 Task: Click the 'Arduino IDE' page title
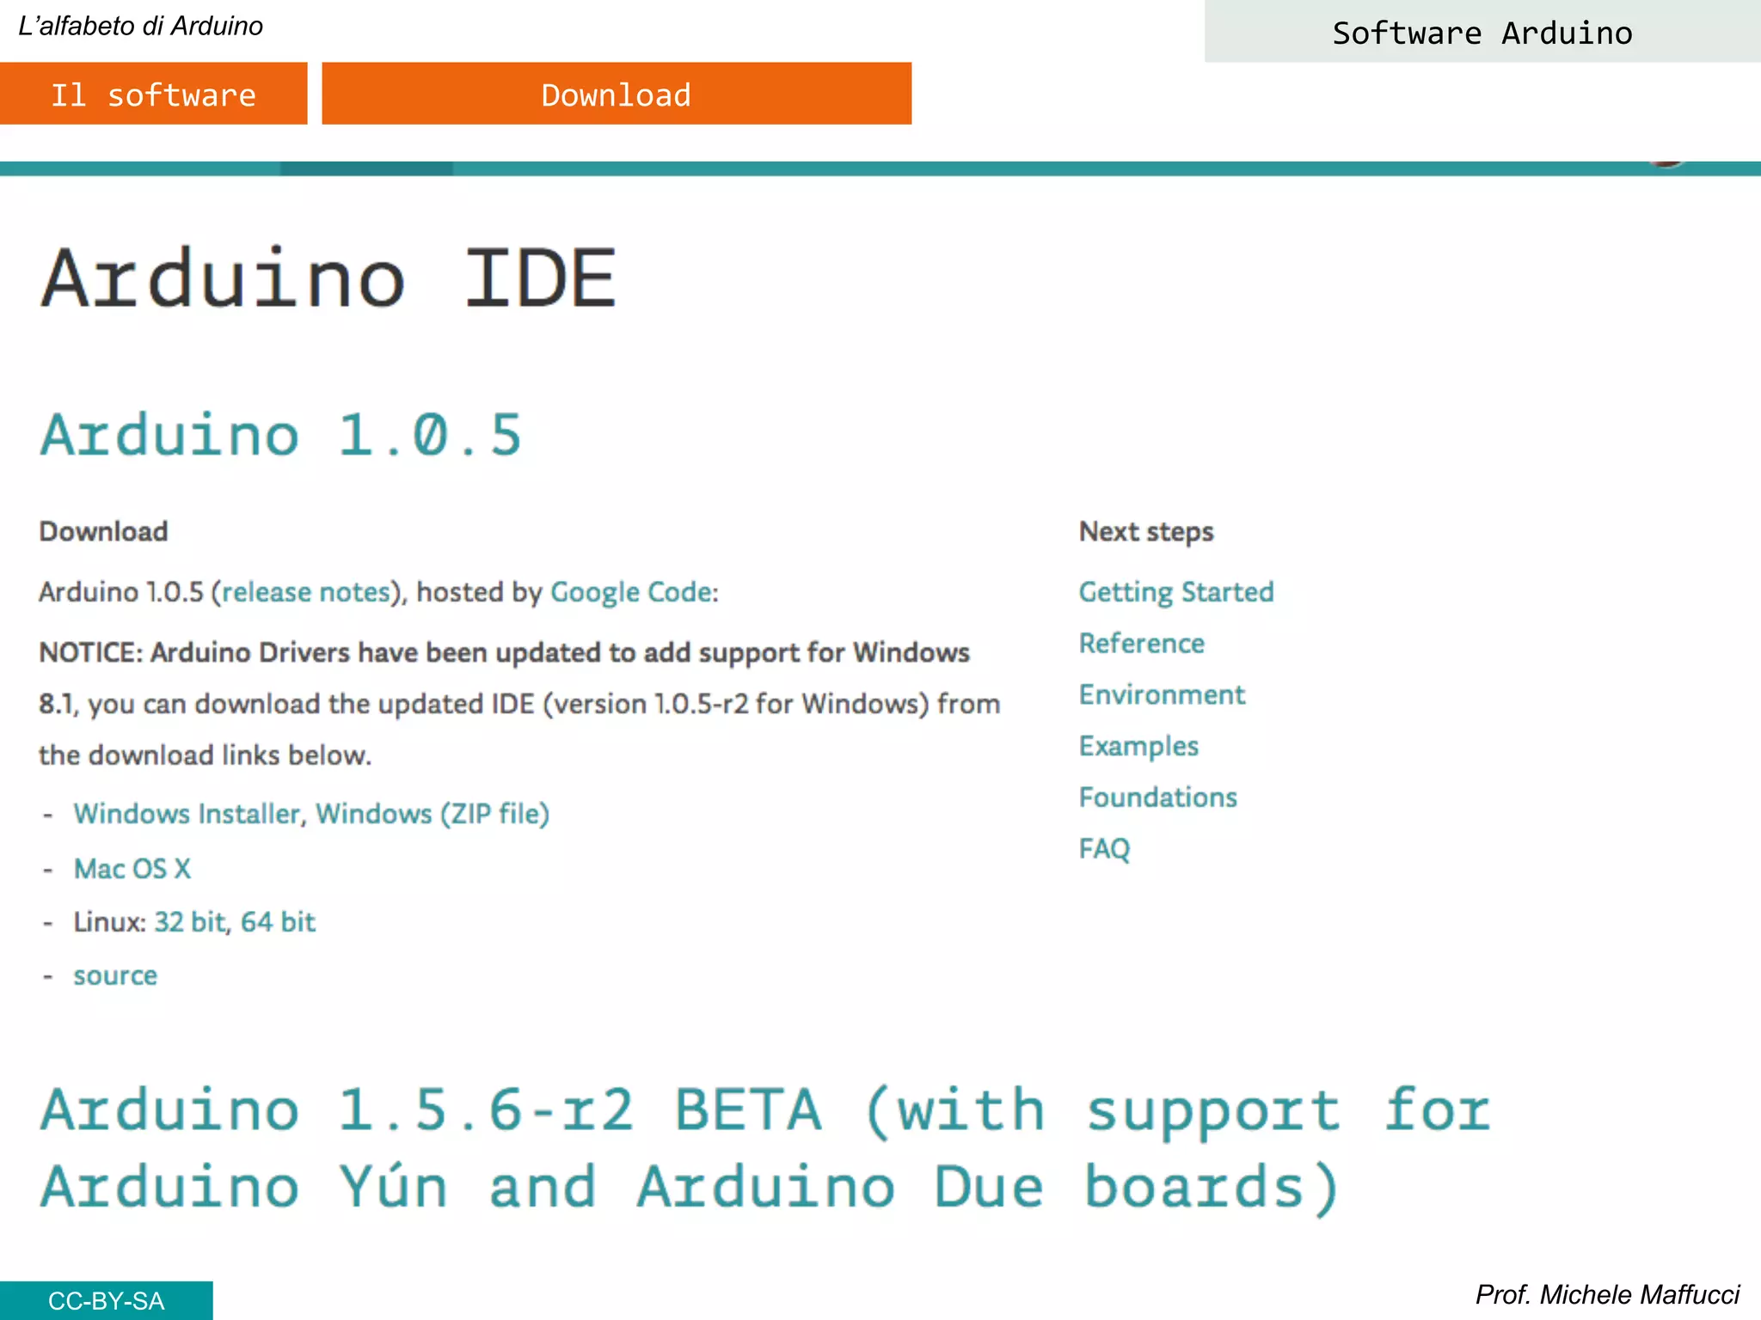(328, 277)
